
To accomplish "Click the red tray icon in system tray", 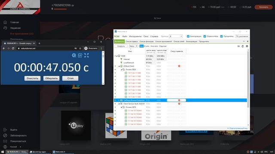I will (248, 152).
